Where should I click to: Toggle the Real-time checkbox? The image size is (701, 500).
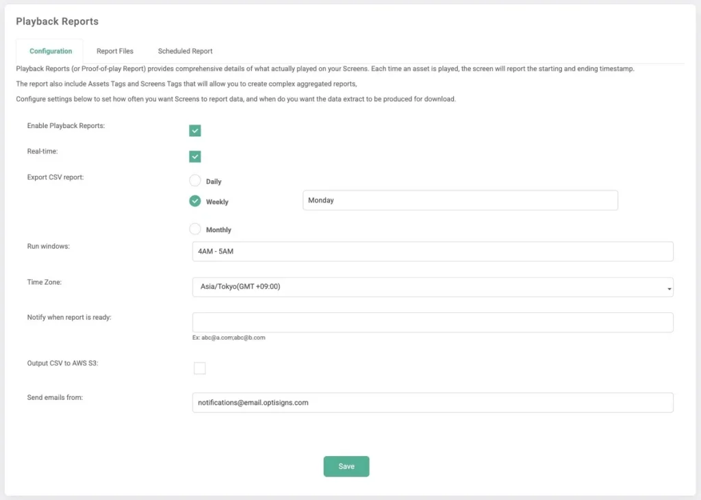pos(195,156)
